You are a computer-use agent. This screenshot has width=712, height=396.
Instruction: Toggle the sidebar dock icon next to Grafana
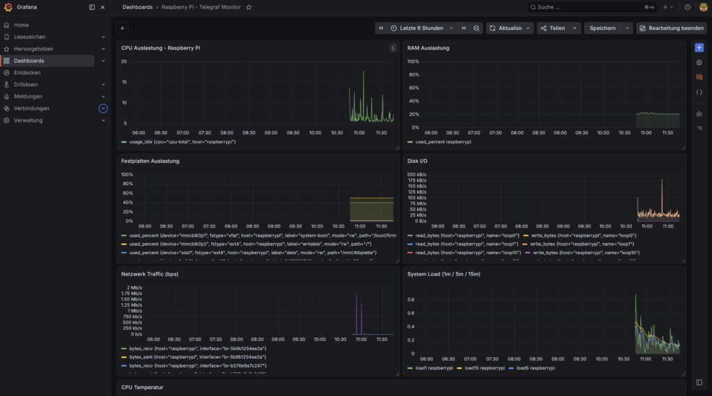pyautogui.click(x=92, y=7)
